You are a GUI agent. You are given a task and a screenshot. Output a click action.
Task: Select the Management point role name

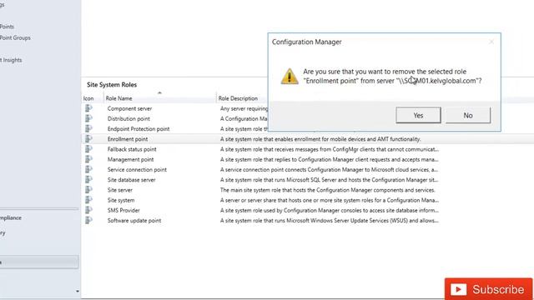pyautogui.click(x=130, y=159)
